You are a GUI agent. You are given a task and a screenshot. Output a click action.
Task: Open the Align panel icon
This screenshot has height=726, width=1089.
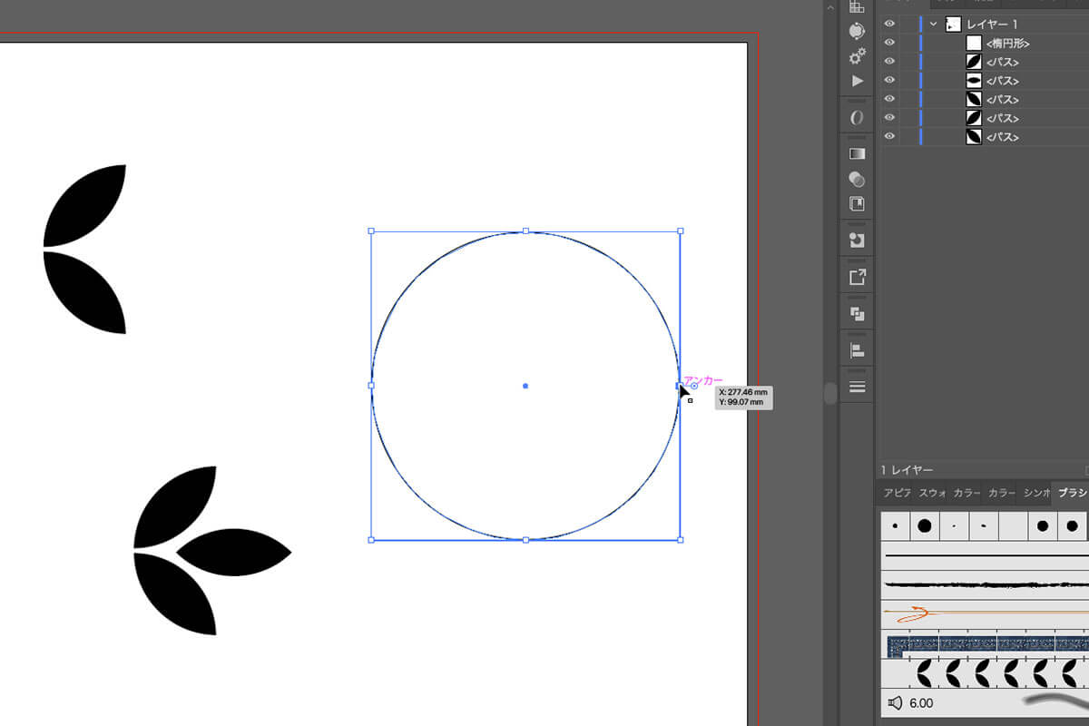(x=857, y=350)
